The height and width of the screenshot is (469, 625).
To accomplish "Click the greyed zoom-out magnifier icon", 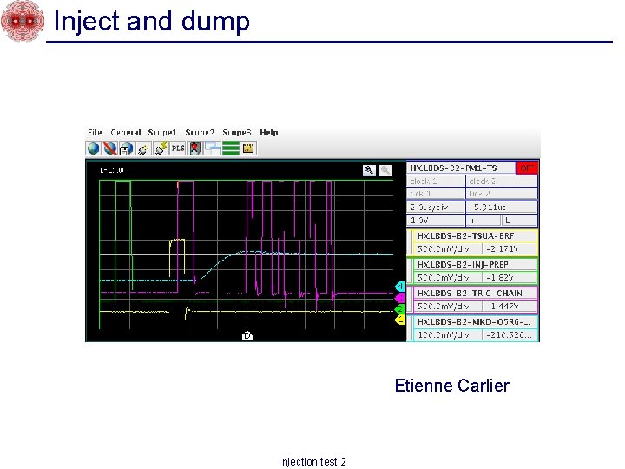I will [x=385, y=170].
